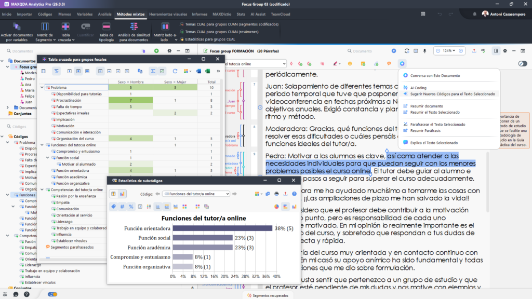Click the Función orientadora bar in chart
Viewport: 532px width, 299px height.
[x=222, y=228]
